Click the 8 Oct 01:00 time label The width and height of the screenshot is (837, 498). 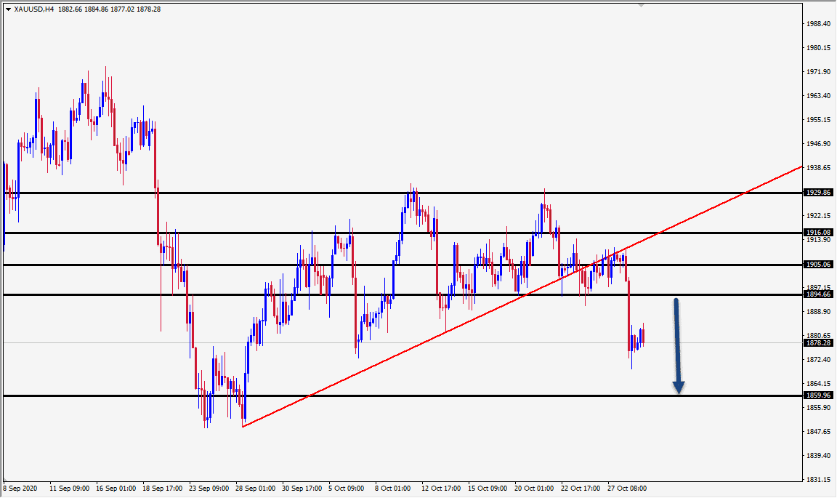(393, 489)
